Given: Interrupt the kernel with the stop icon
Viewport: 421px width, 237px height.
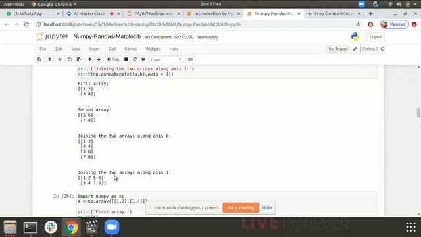Looking at the screenshot, I should [x=126, y=59].
